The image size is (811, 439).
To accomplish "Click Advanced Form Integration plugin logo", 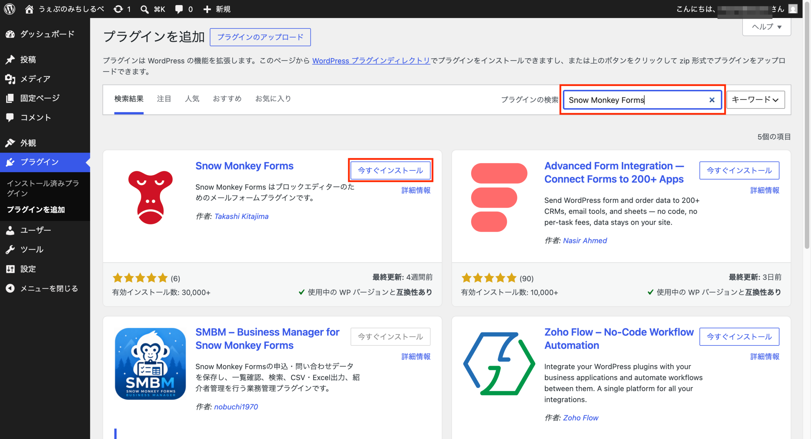I will tap(499, 197).
